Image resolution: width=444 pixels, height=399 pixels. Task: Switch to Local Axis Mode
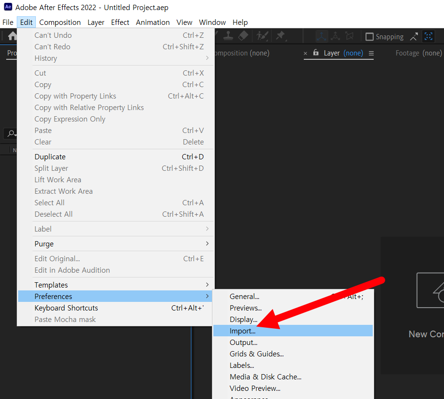point(322,36)
